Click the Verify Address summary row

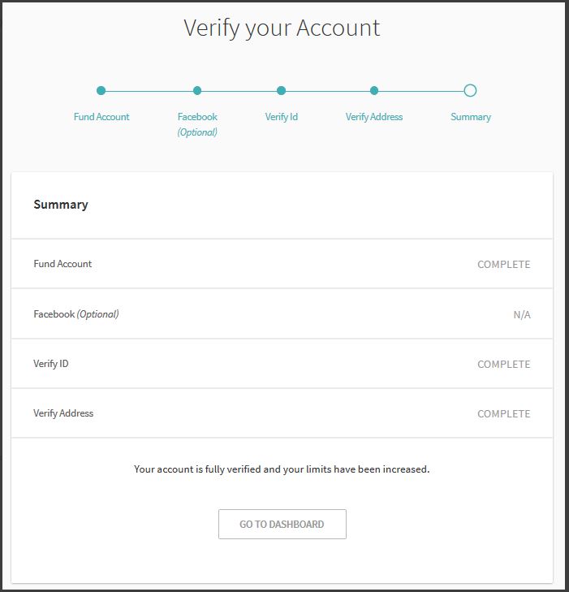point(282,413)
